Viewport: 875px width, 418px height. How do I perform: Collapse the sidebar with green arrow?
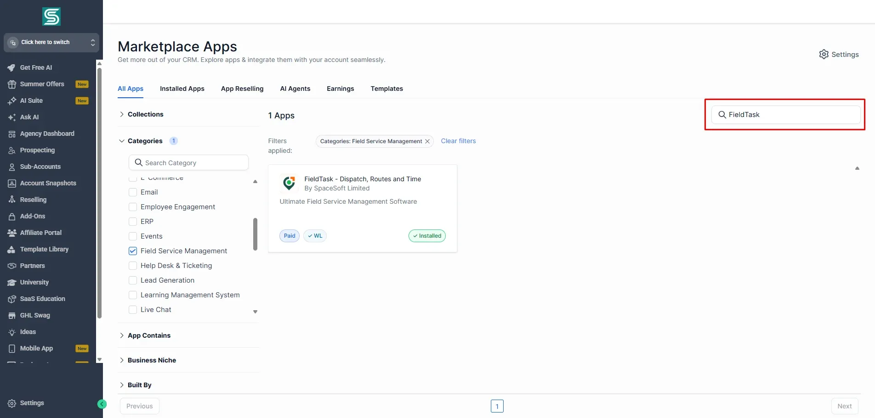pos(102,404)
